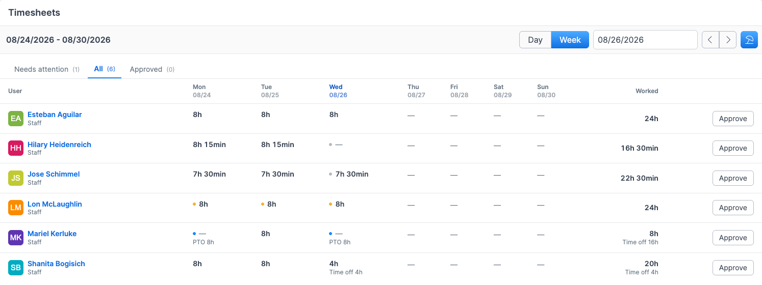This screenshot has height=285, width=762.
Task: Open Hilary Heidenreich's profile link
Action: pos(59,145)
